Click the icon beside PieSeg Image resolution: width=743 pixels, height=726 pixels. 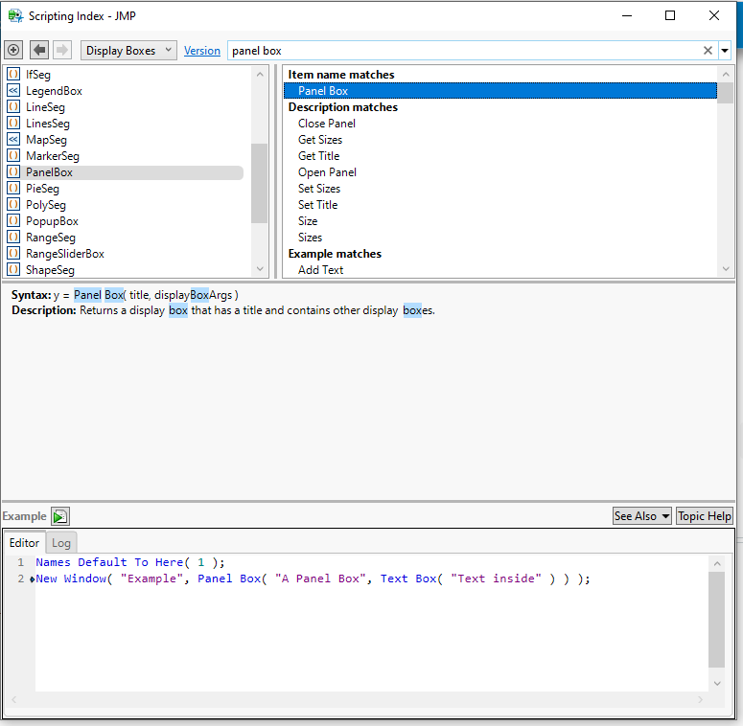pyautogui.click(x=13, y=189)
